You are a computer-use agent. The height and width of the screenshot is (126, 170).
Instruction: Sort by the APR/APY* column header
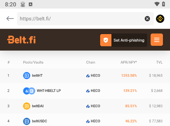(129, 62)
